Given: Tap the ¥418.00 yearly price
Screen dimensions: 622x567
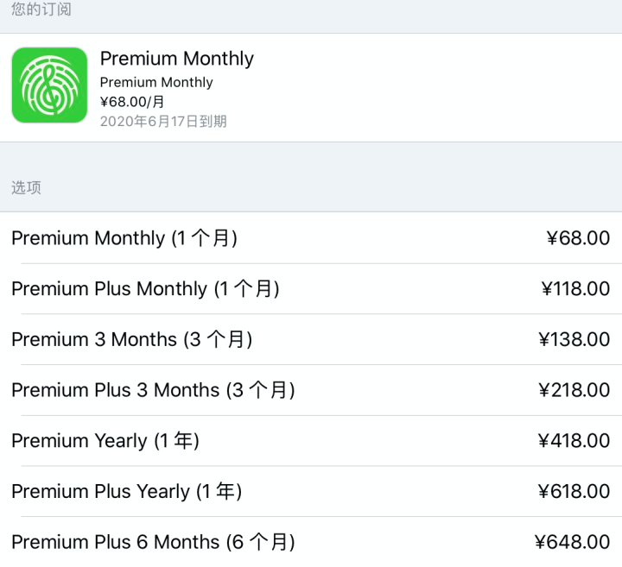Looking at the screenshot, I should (x=574, y=441).
